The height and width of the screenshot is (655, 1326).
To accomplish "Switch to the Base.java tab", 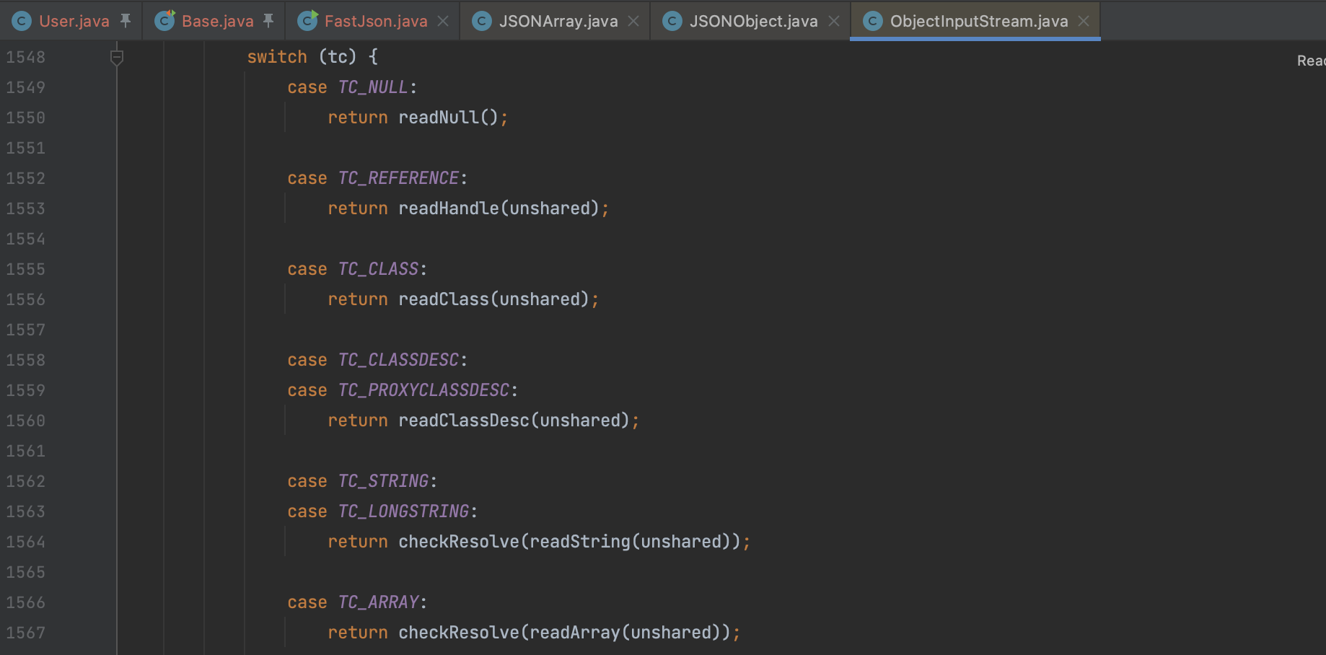I will [214, 21].
